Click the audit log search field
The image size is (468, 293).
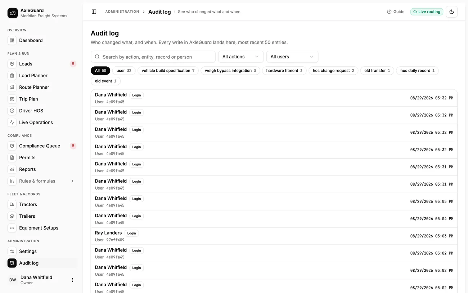tap(153, 57)
